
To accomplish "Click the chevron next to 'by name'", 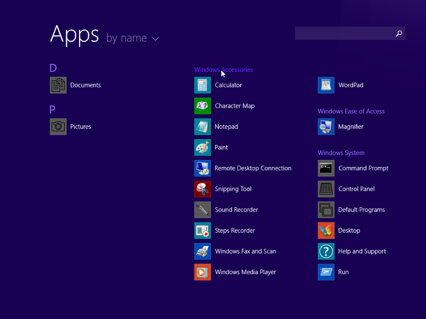I will pyautogui.click(x=155, y=39).
